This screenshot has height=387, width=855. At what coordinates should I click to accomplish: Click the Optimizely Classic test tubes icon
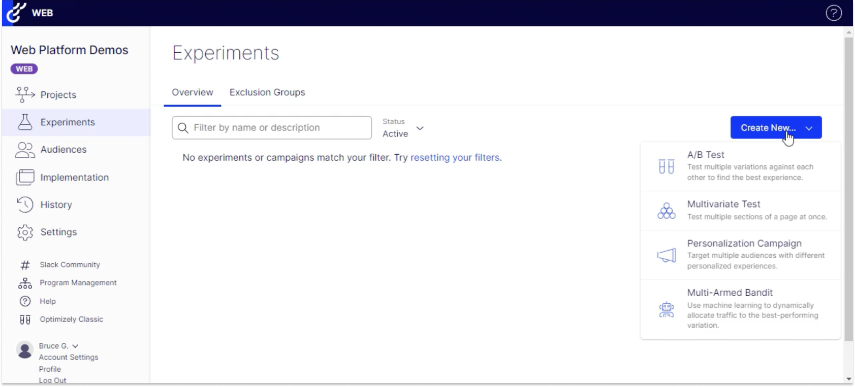click(25, 320)
